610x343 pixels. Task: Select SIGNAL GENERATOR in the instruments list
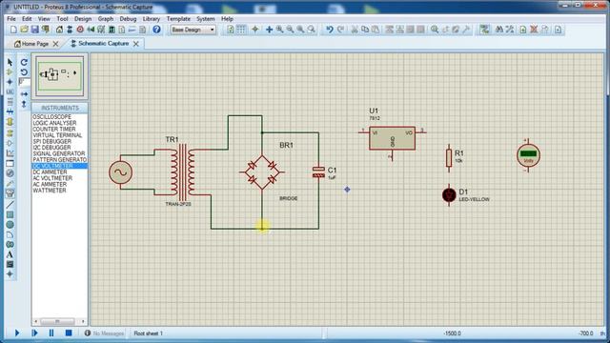pos(59,153)
